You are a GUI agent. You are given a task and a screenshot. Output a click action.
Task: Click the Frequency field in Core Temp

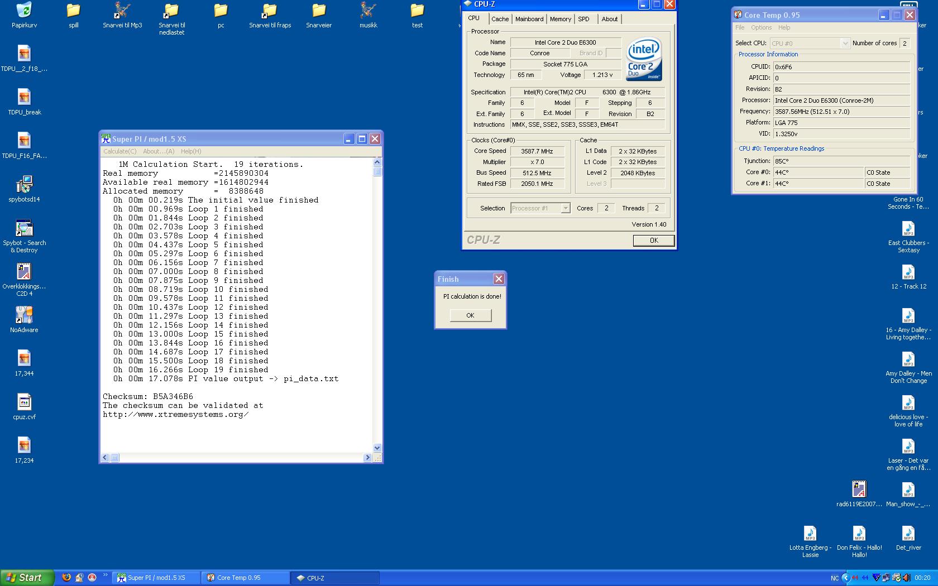tap(841, 112)
